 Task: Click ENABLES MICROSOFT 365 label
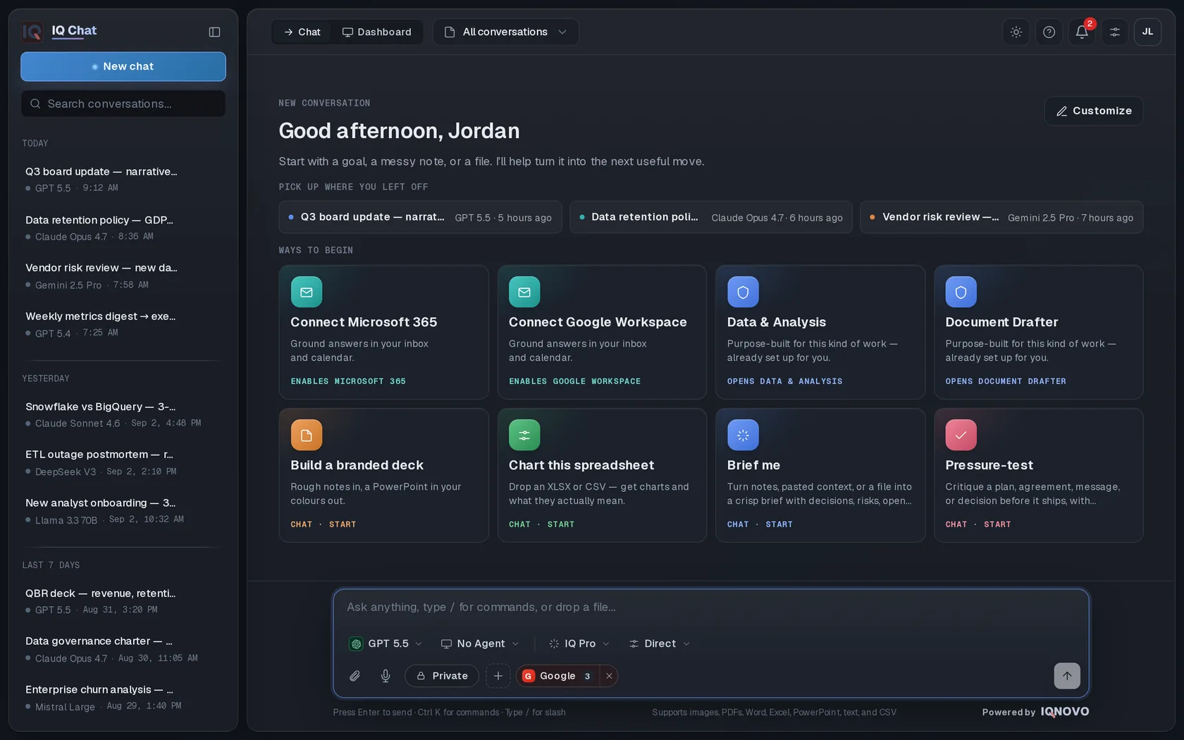point(348,381)
